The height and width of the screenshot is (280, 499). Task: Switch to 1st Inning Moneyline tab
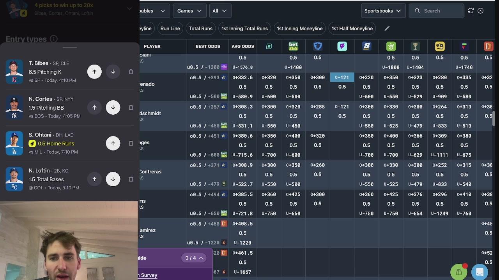[299, 28]
